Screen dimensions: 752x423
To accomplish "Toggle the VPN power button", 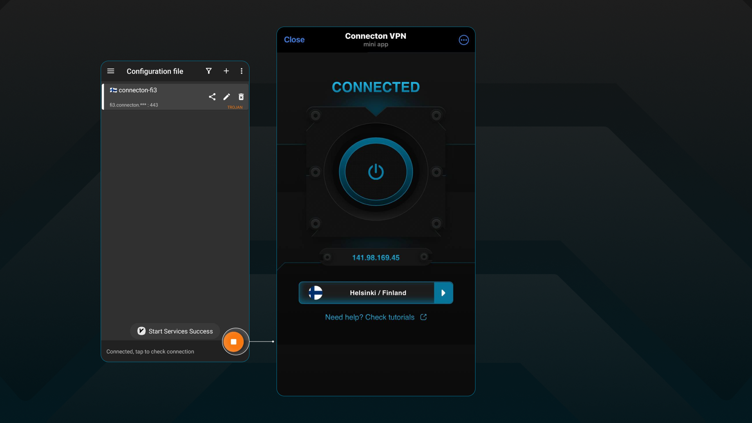I will pyautogui.click(x=376, y=172).
